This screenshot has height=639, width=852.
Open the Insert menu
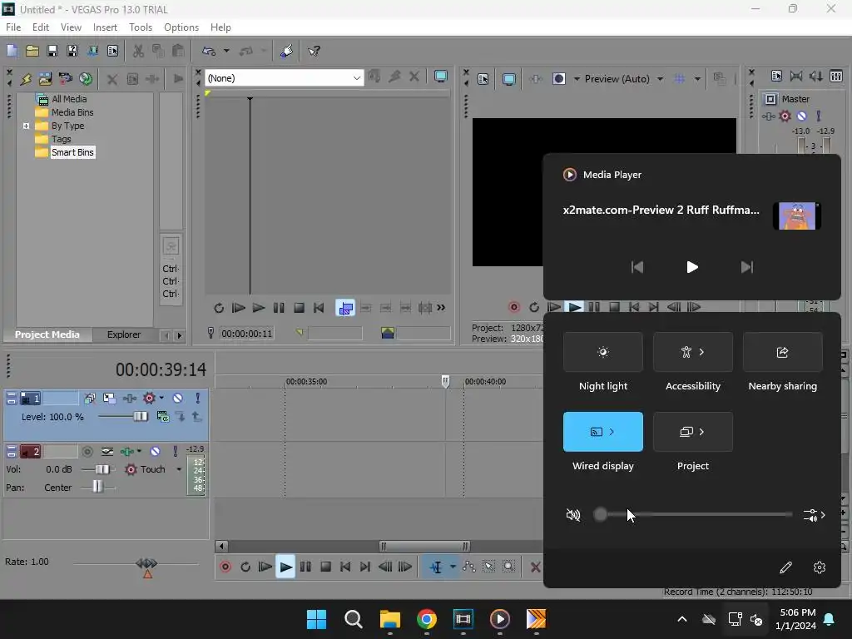coord(105,27)
